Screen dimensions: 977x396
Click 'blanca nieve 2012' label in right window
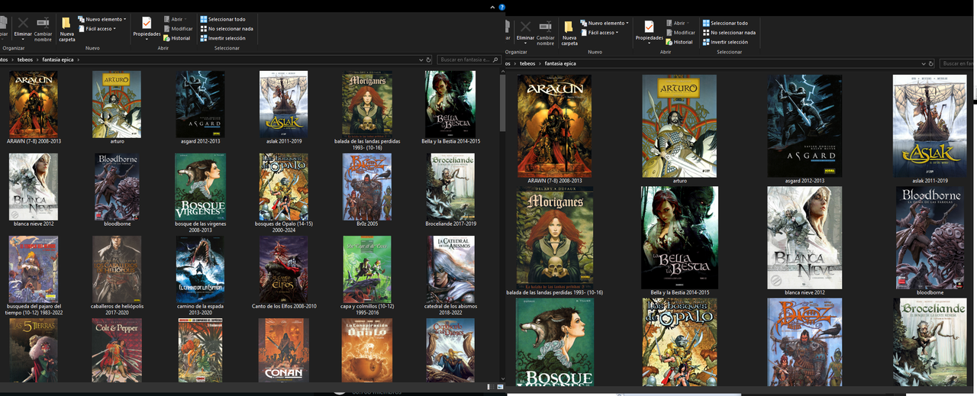point(804,292)
